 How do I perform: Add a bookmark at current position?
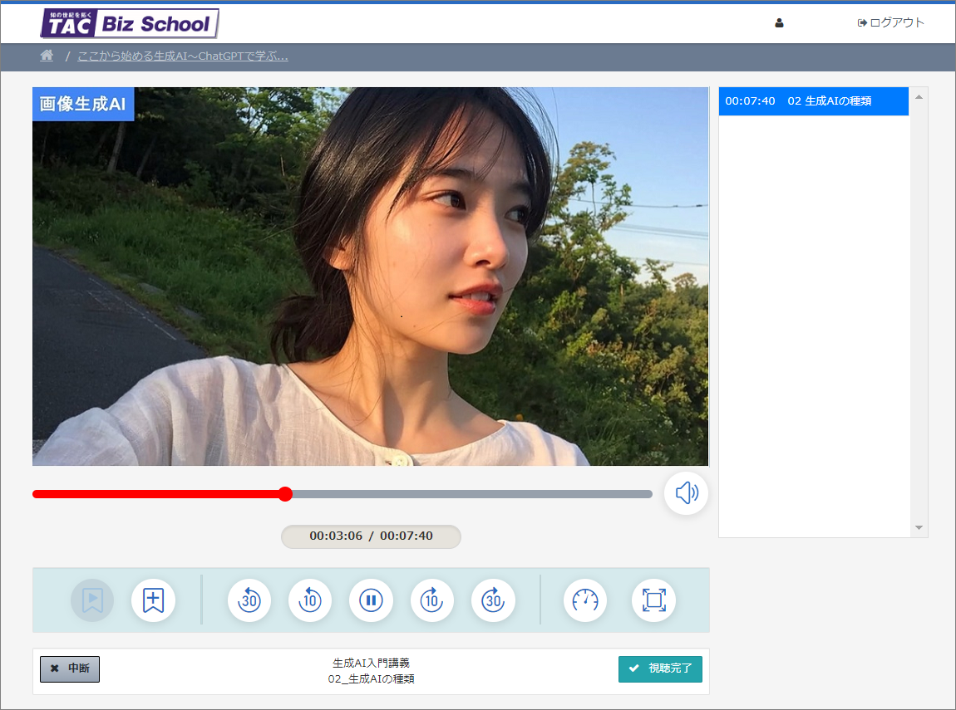pos(153,600)
